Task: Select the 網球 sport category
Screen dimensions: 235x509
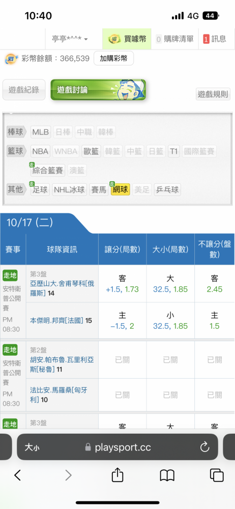Action: [x=121, y=189]
